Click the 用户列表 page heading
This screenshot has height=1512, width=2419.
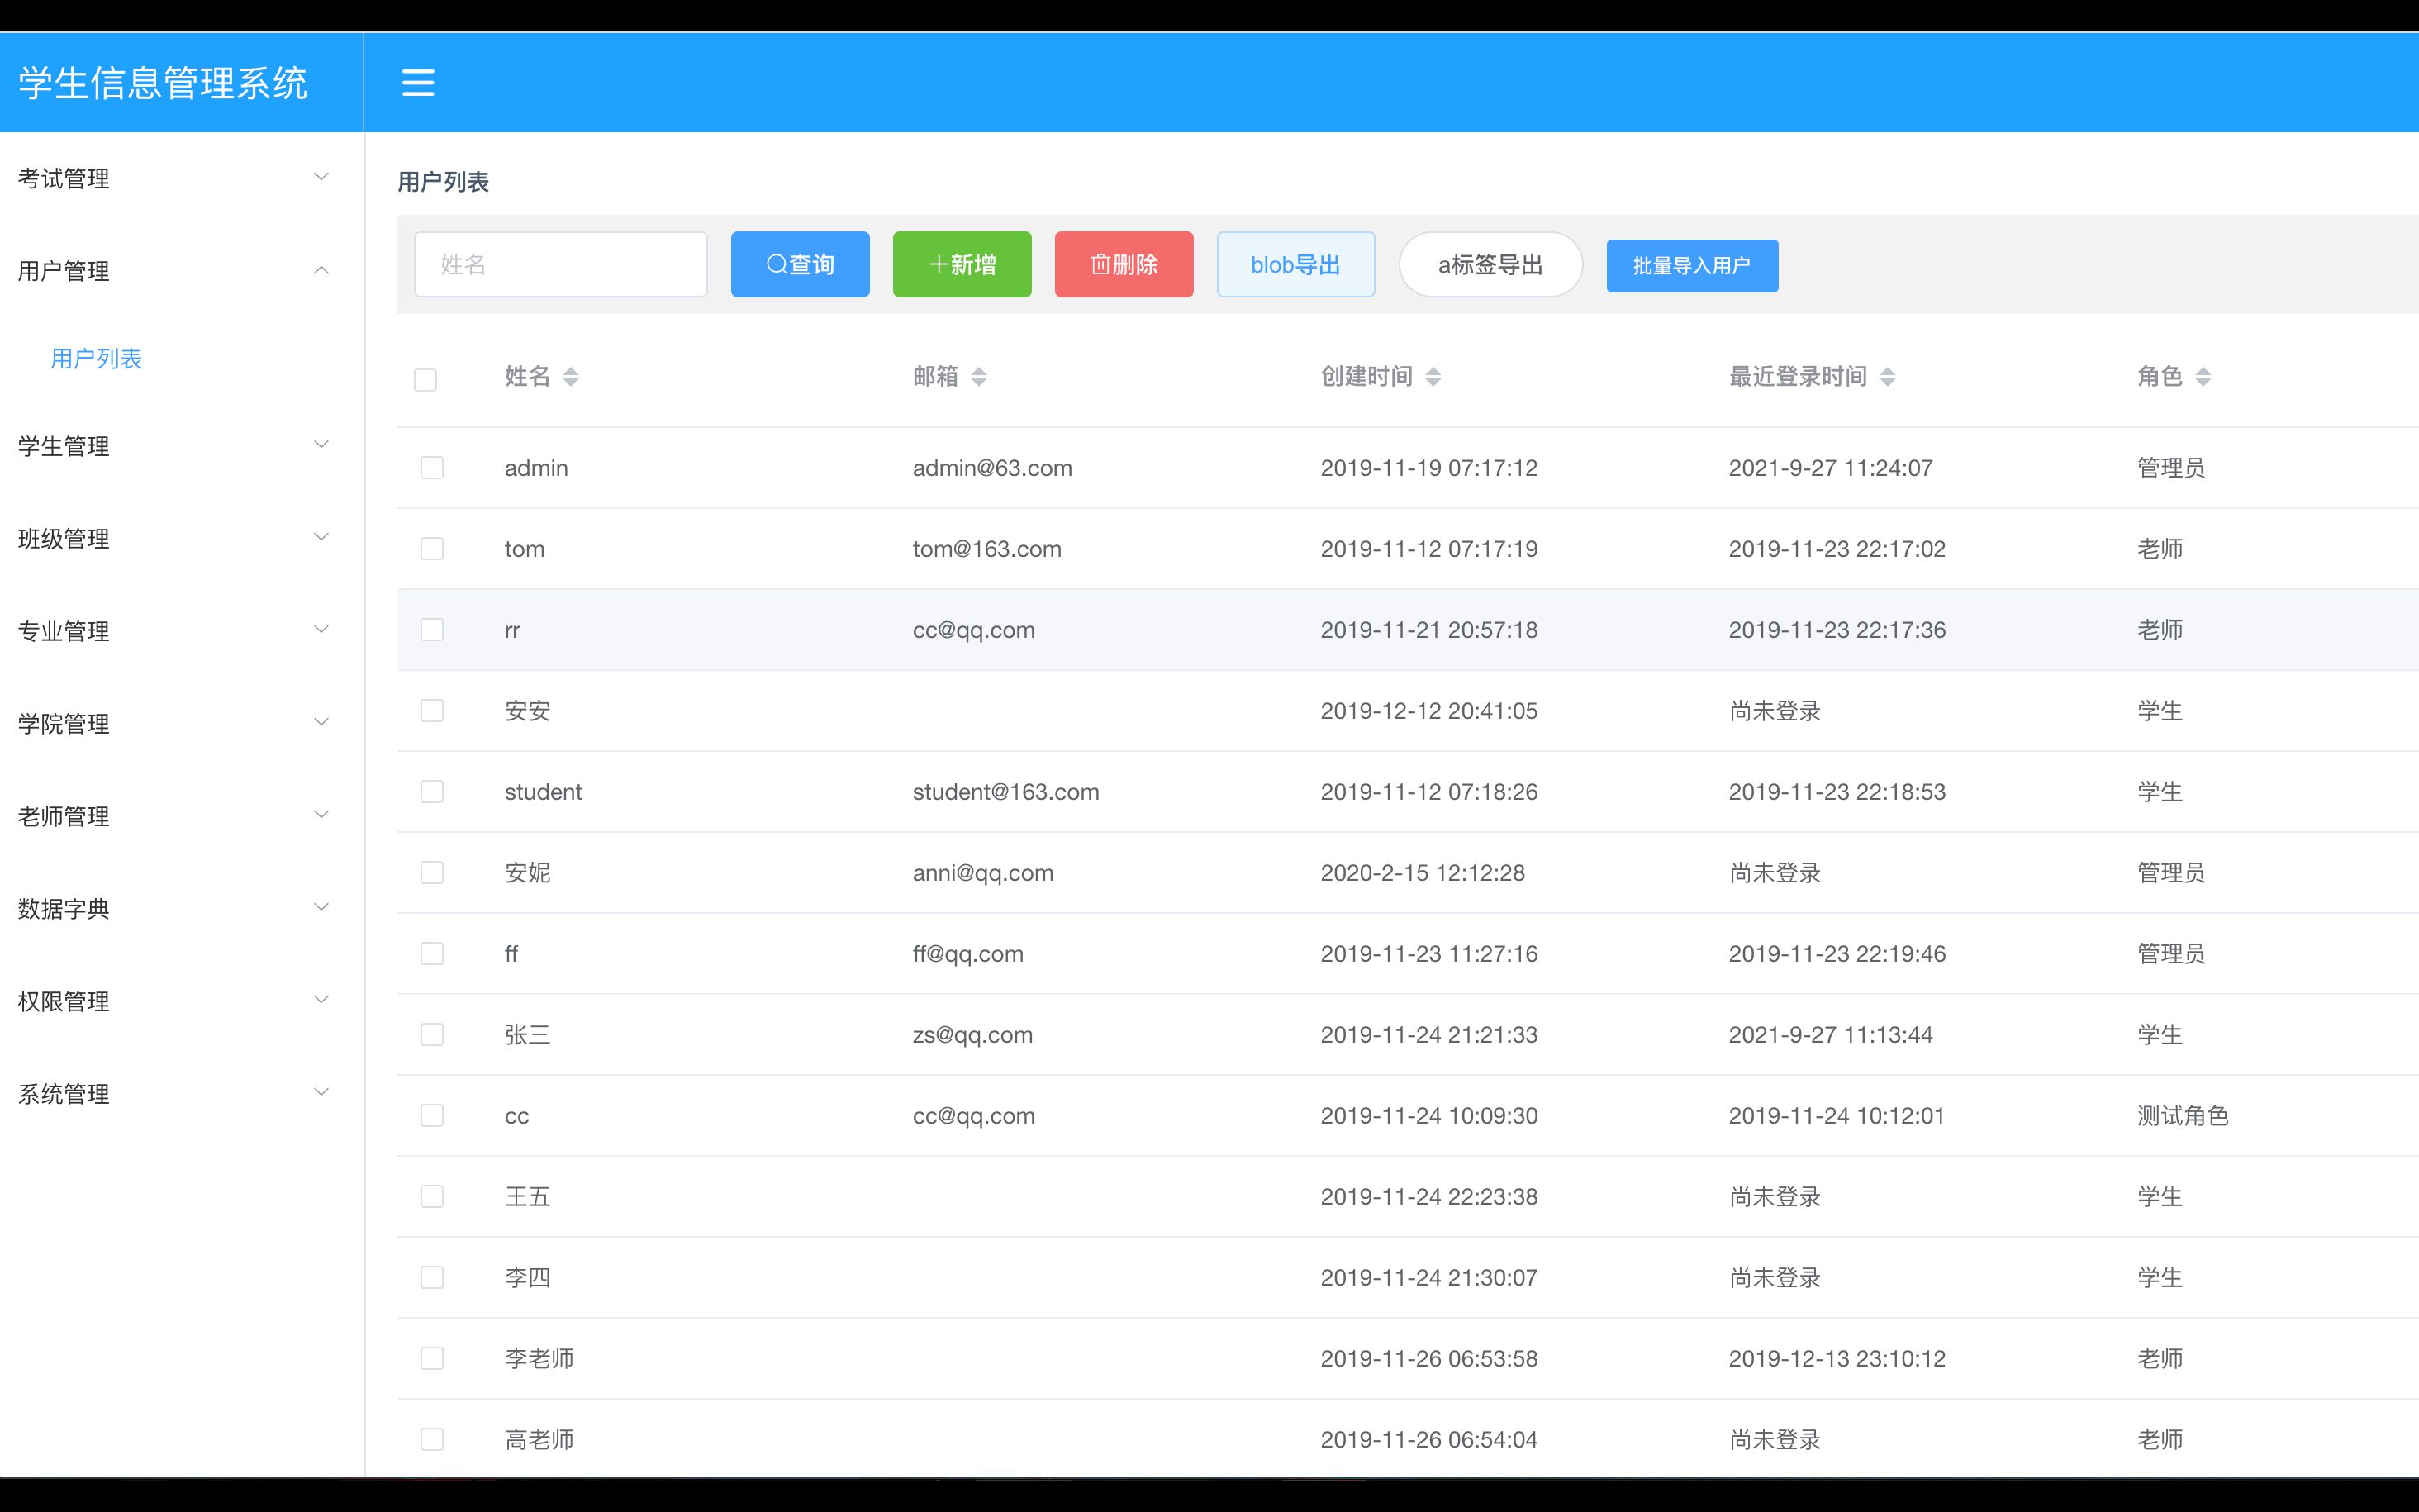[x=443, y=182]
